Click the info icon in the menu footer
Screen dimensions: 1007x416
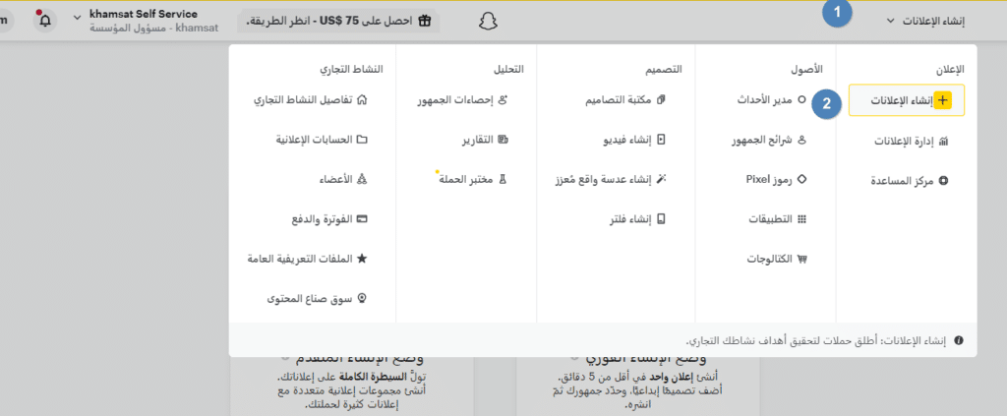coord(959,340)
